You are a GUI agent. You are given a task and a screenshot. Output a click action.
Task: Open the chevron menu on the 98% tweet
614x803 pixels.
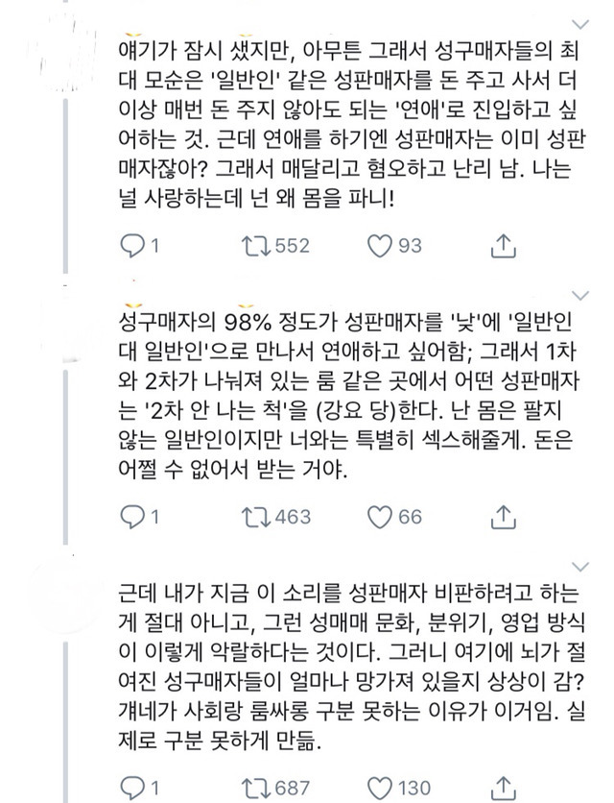coord(579,295)
